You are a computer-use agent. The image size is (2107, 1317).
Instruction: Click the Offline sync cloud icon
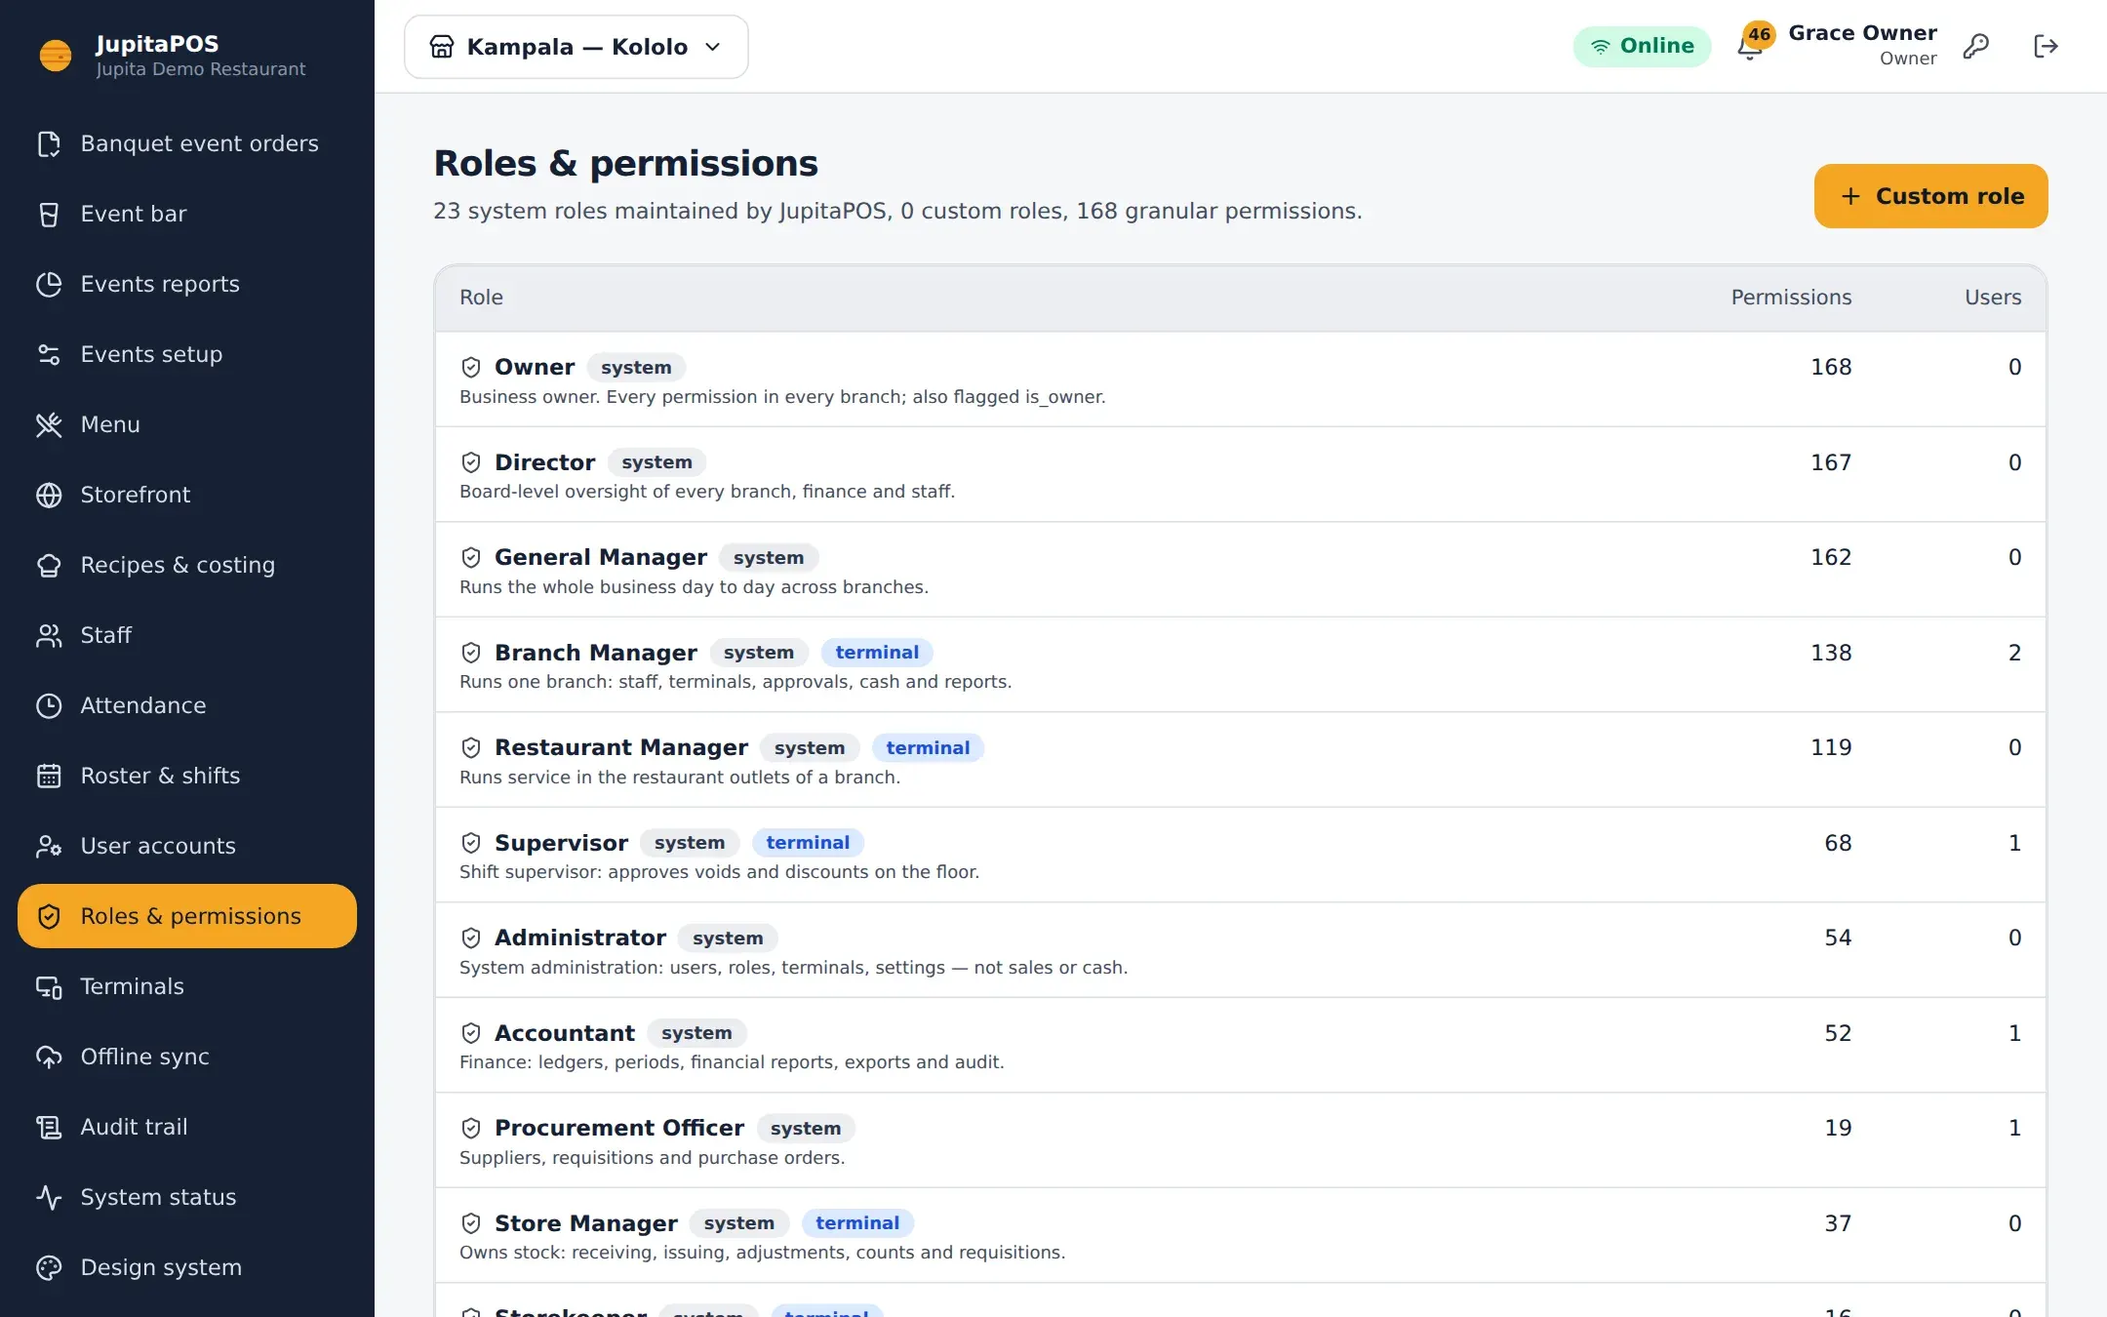(49, 1057)
